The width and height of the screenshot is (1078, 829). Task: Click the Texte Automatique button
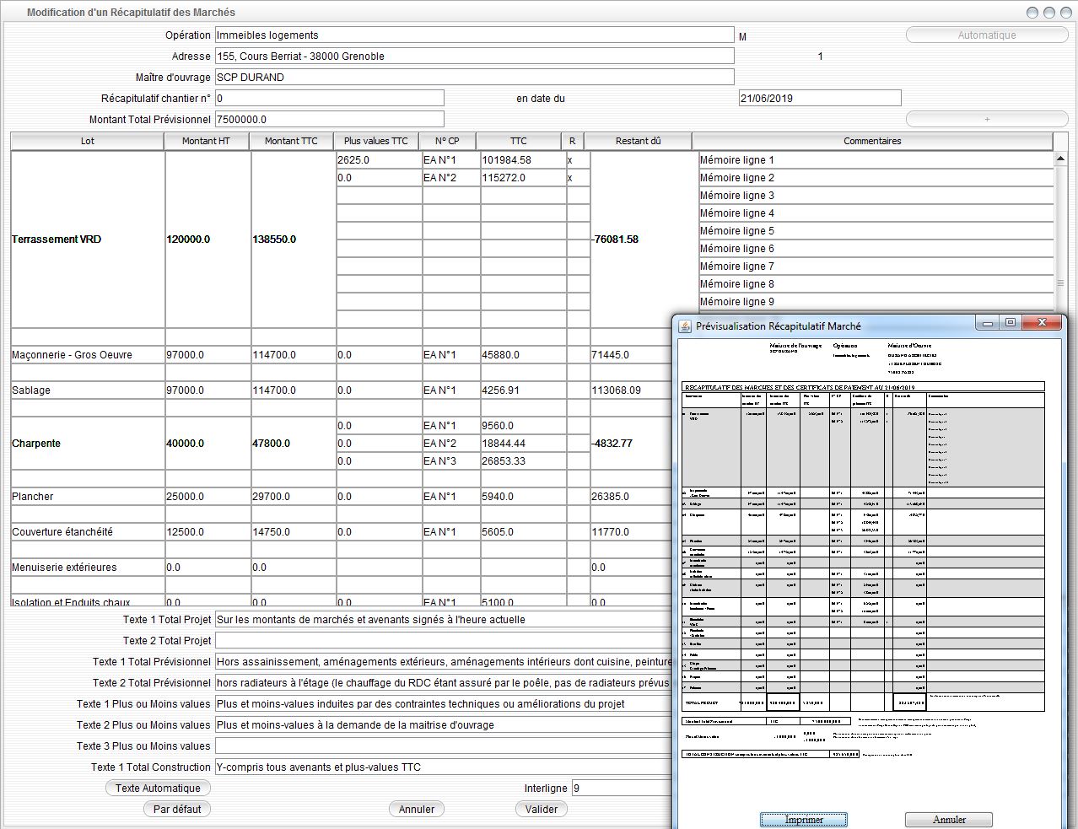pos(158,788)
